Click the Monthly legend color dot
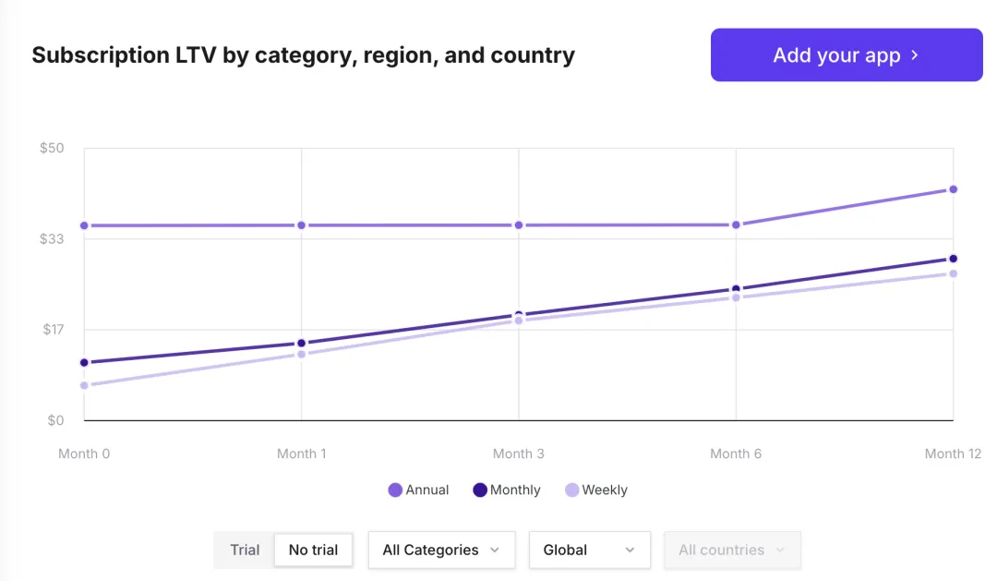 (480, 490)
